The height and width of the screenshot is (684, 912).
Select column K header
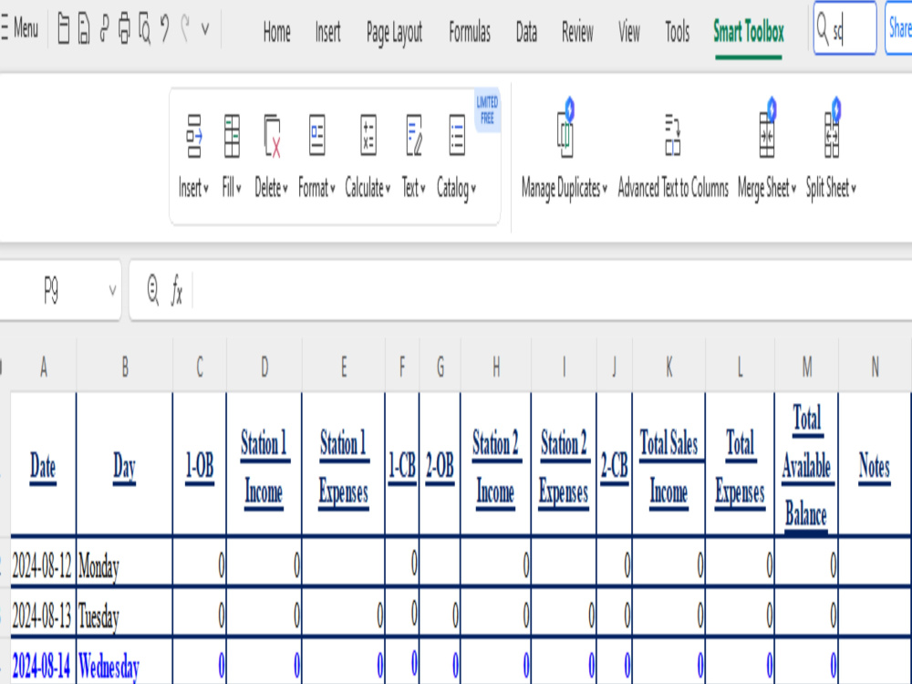[668, 367]
